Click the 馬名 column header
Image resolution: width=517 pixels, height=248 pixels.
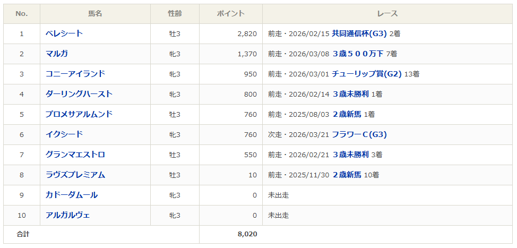tap(96, 14)
